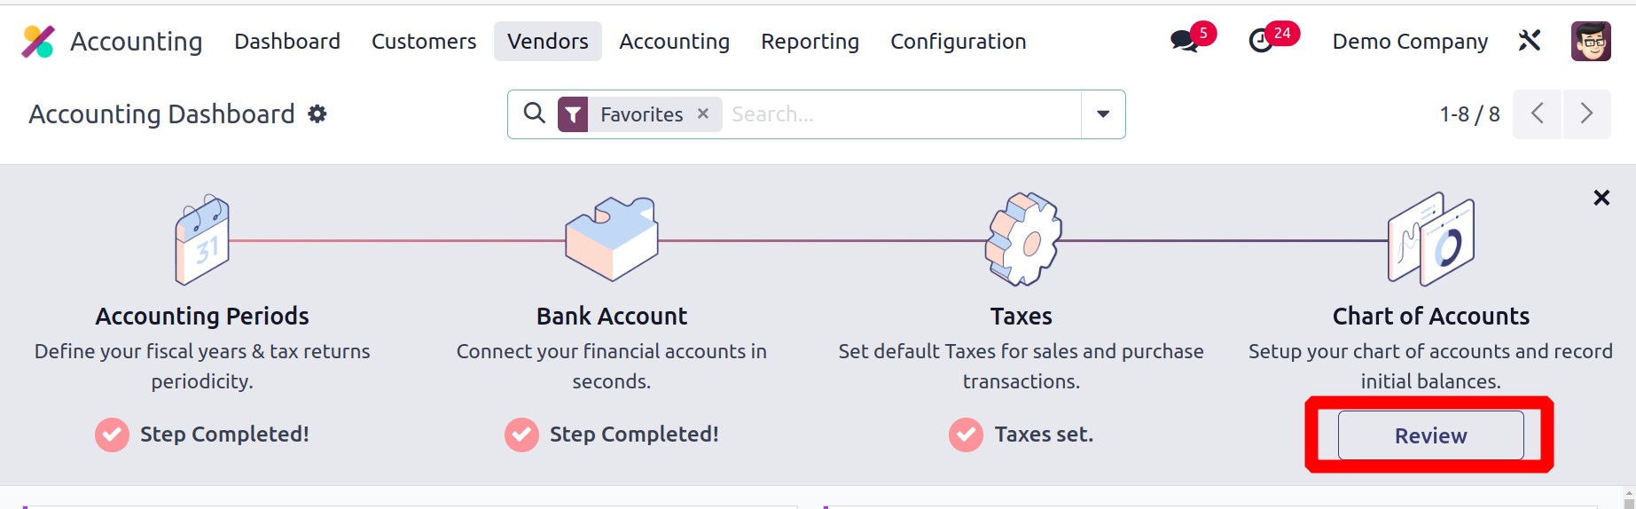Open the activities clock icon
The height and width of the screenshot is (509, 1636).
click(x=1261, y=41)
